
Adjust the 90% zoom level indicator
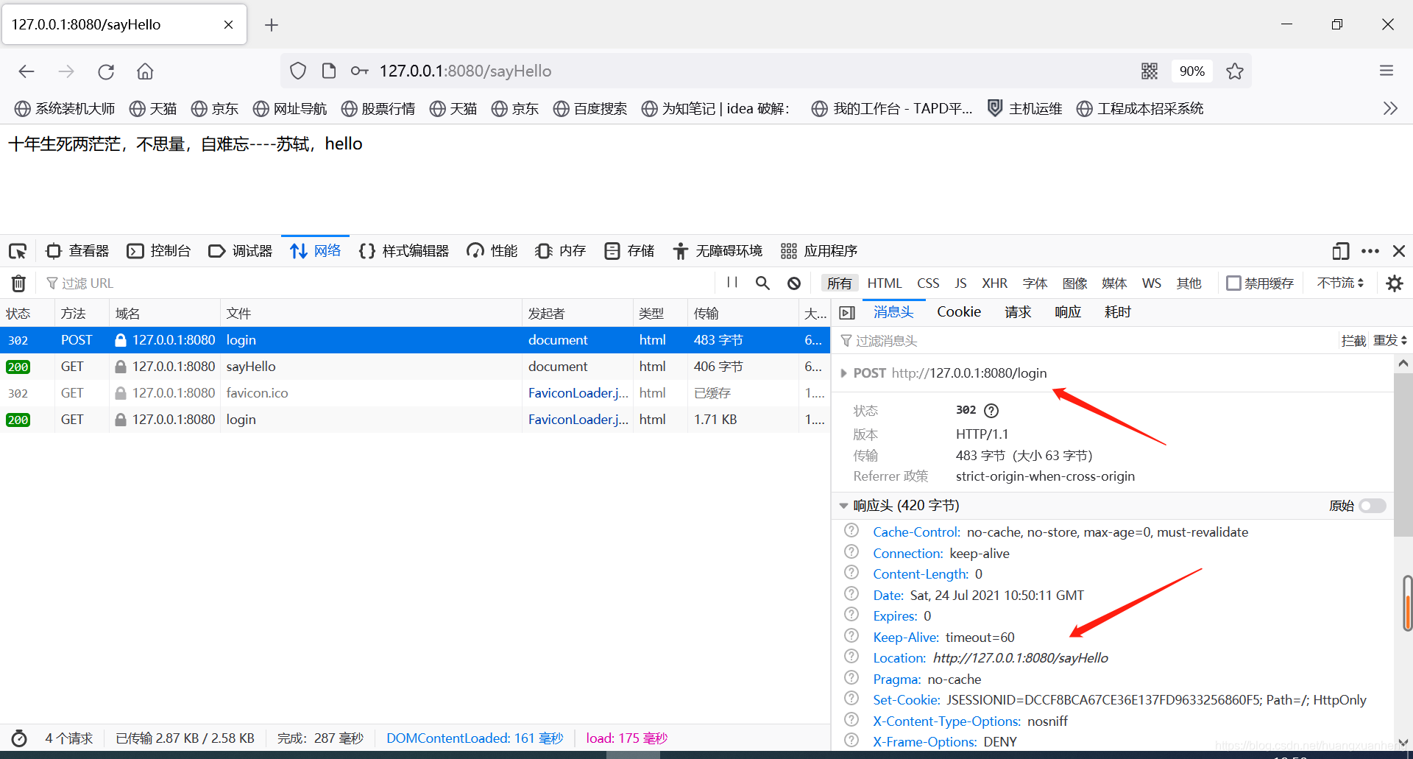coord(1191,71)
